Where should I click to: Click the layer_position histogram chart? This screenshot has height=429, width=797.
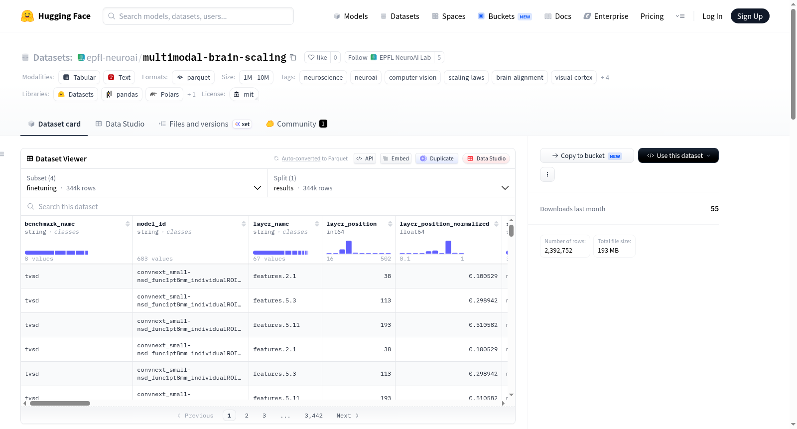[x=359, y=247]
